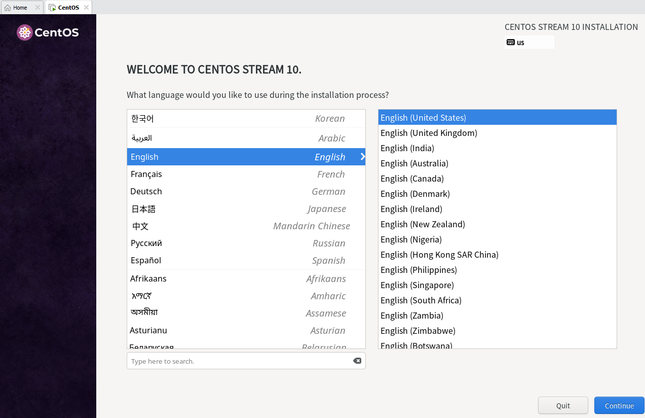
Task: Select Français French language
Action: point(246,174)
